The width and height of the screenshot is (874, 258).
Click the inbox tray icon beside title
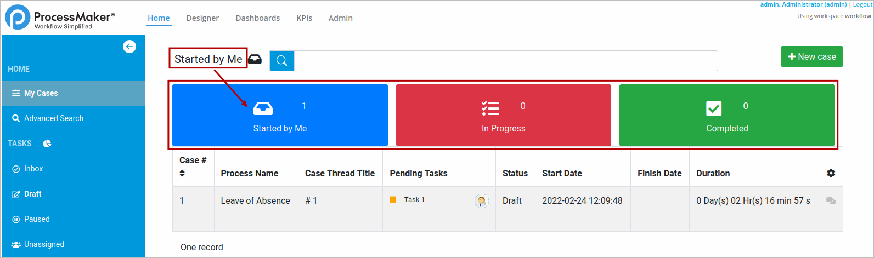(255, 59)
